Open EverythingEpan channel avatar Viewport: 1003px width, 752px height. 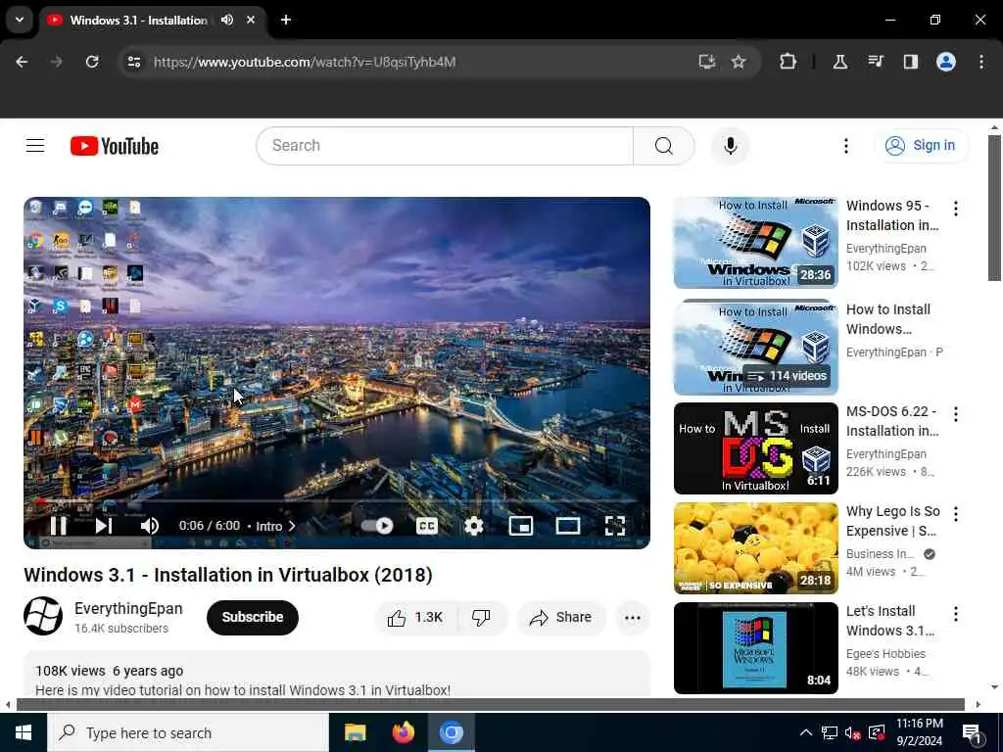[x=43, y=616]
